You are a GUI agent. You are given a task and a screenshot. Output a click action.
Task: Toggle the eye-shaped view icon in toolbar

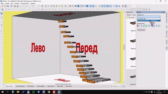[110, 6]
